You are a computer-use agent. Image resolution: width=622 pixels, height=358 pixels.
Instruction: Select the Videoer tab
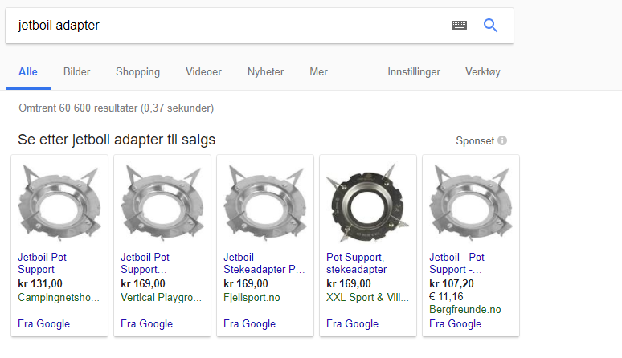(203, 71)
